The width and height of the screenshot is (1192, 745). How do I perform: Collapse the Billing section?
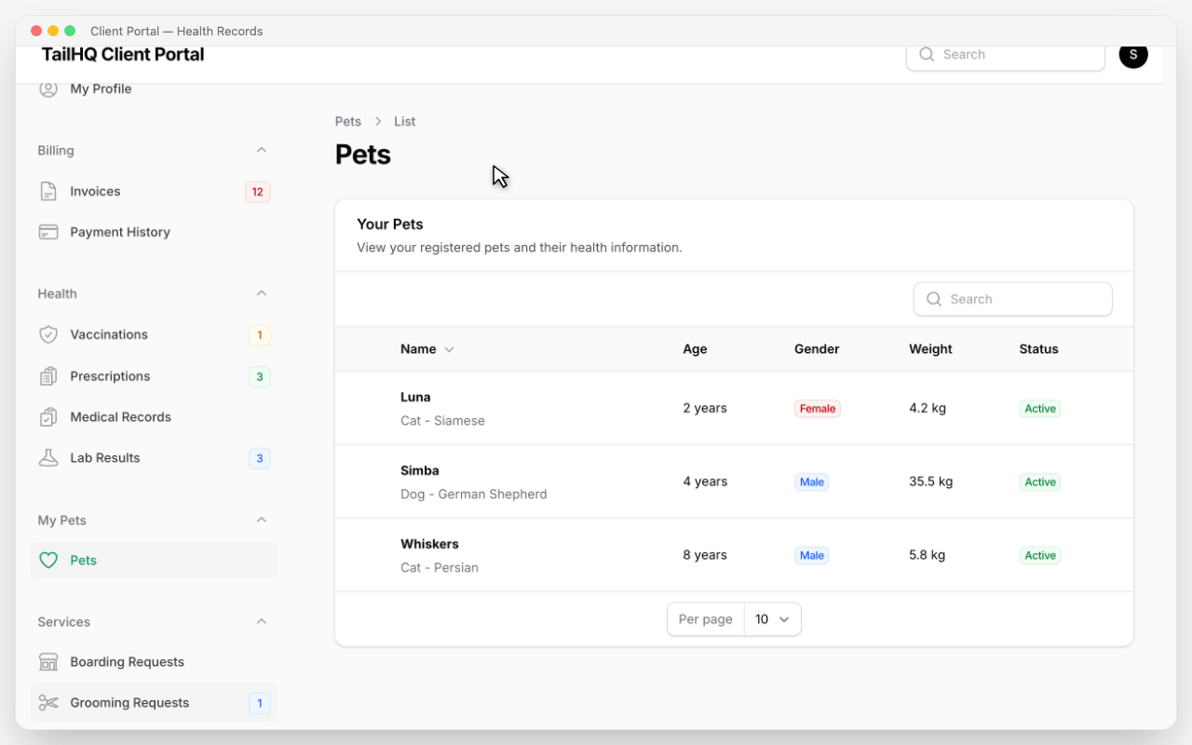click(x=261, y=150)
